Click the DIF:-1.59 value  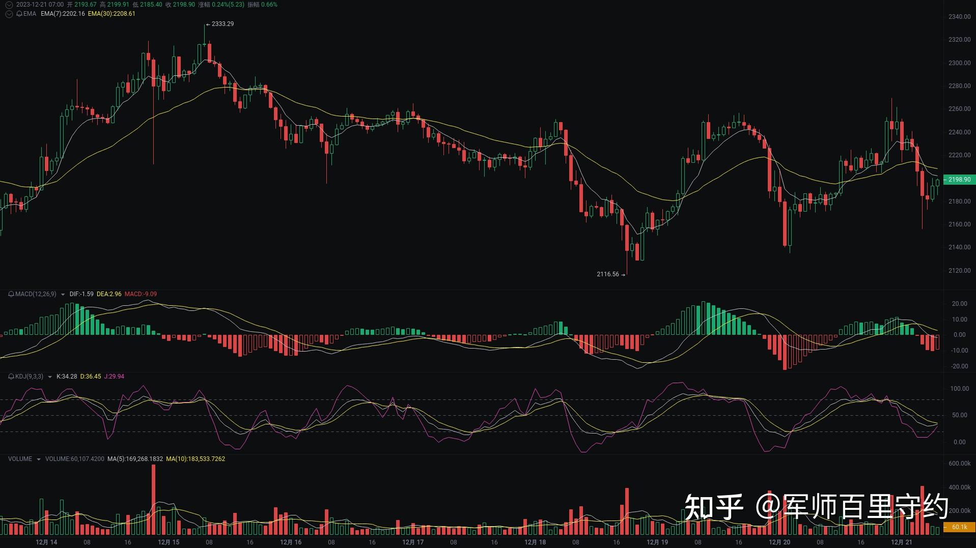81,294
